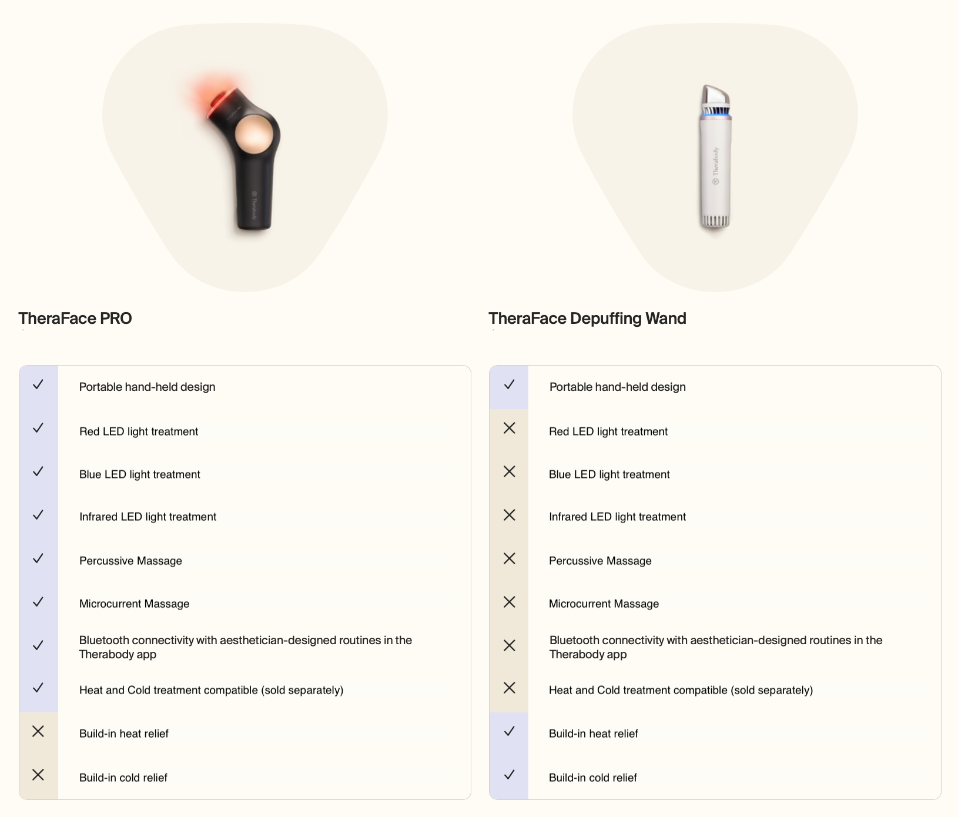
Task: Click the TheraFace PRO X icon for Build-in cold relief
Action: coord(38,775)
